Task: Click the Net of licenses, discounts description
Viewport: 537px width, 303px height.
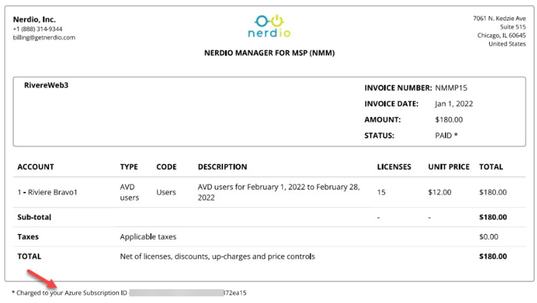Action: pyautogui.click(x=217, y=257)
